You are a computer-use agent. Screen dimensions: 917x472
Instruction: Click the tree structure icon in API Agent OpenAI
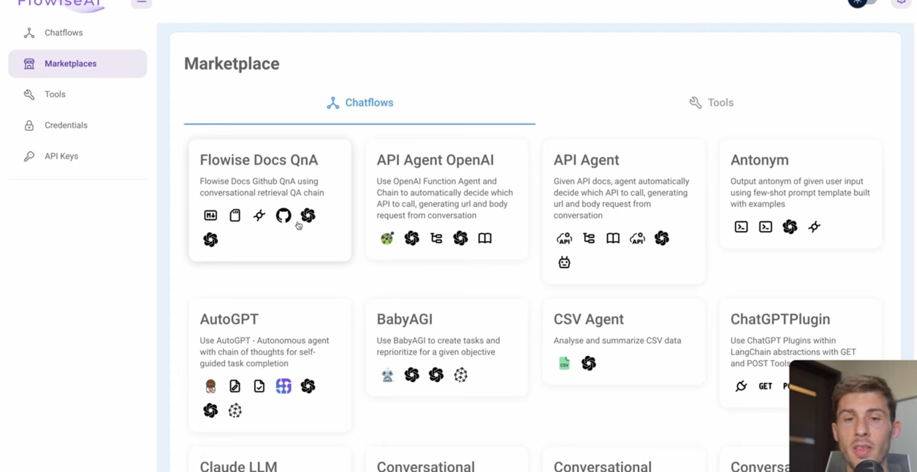pyautogui.click(x=436, y=238)
